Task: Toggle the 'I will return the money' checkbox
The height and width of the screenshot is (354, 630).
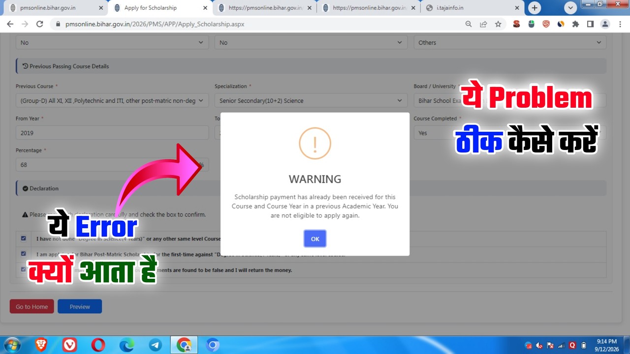Action: 23,269
